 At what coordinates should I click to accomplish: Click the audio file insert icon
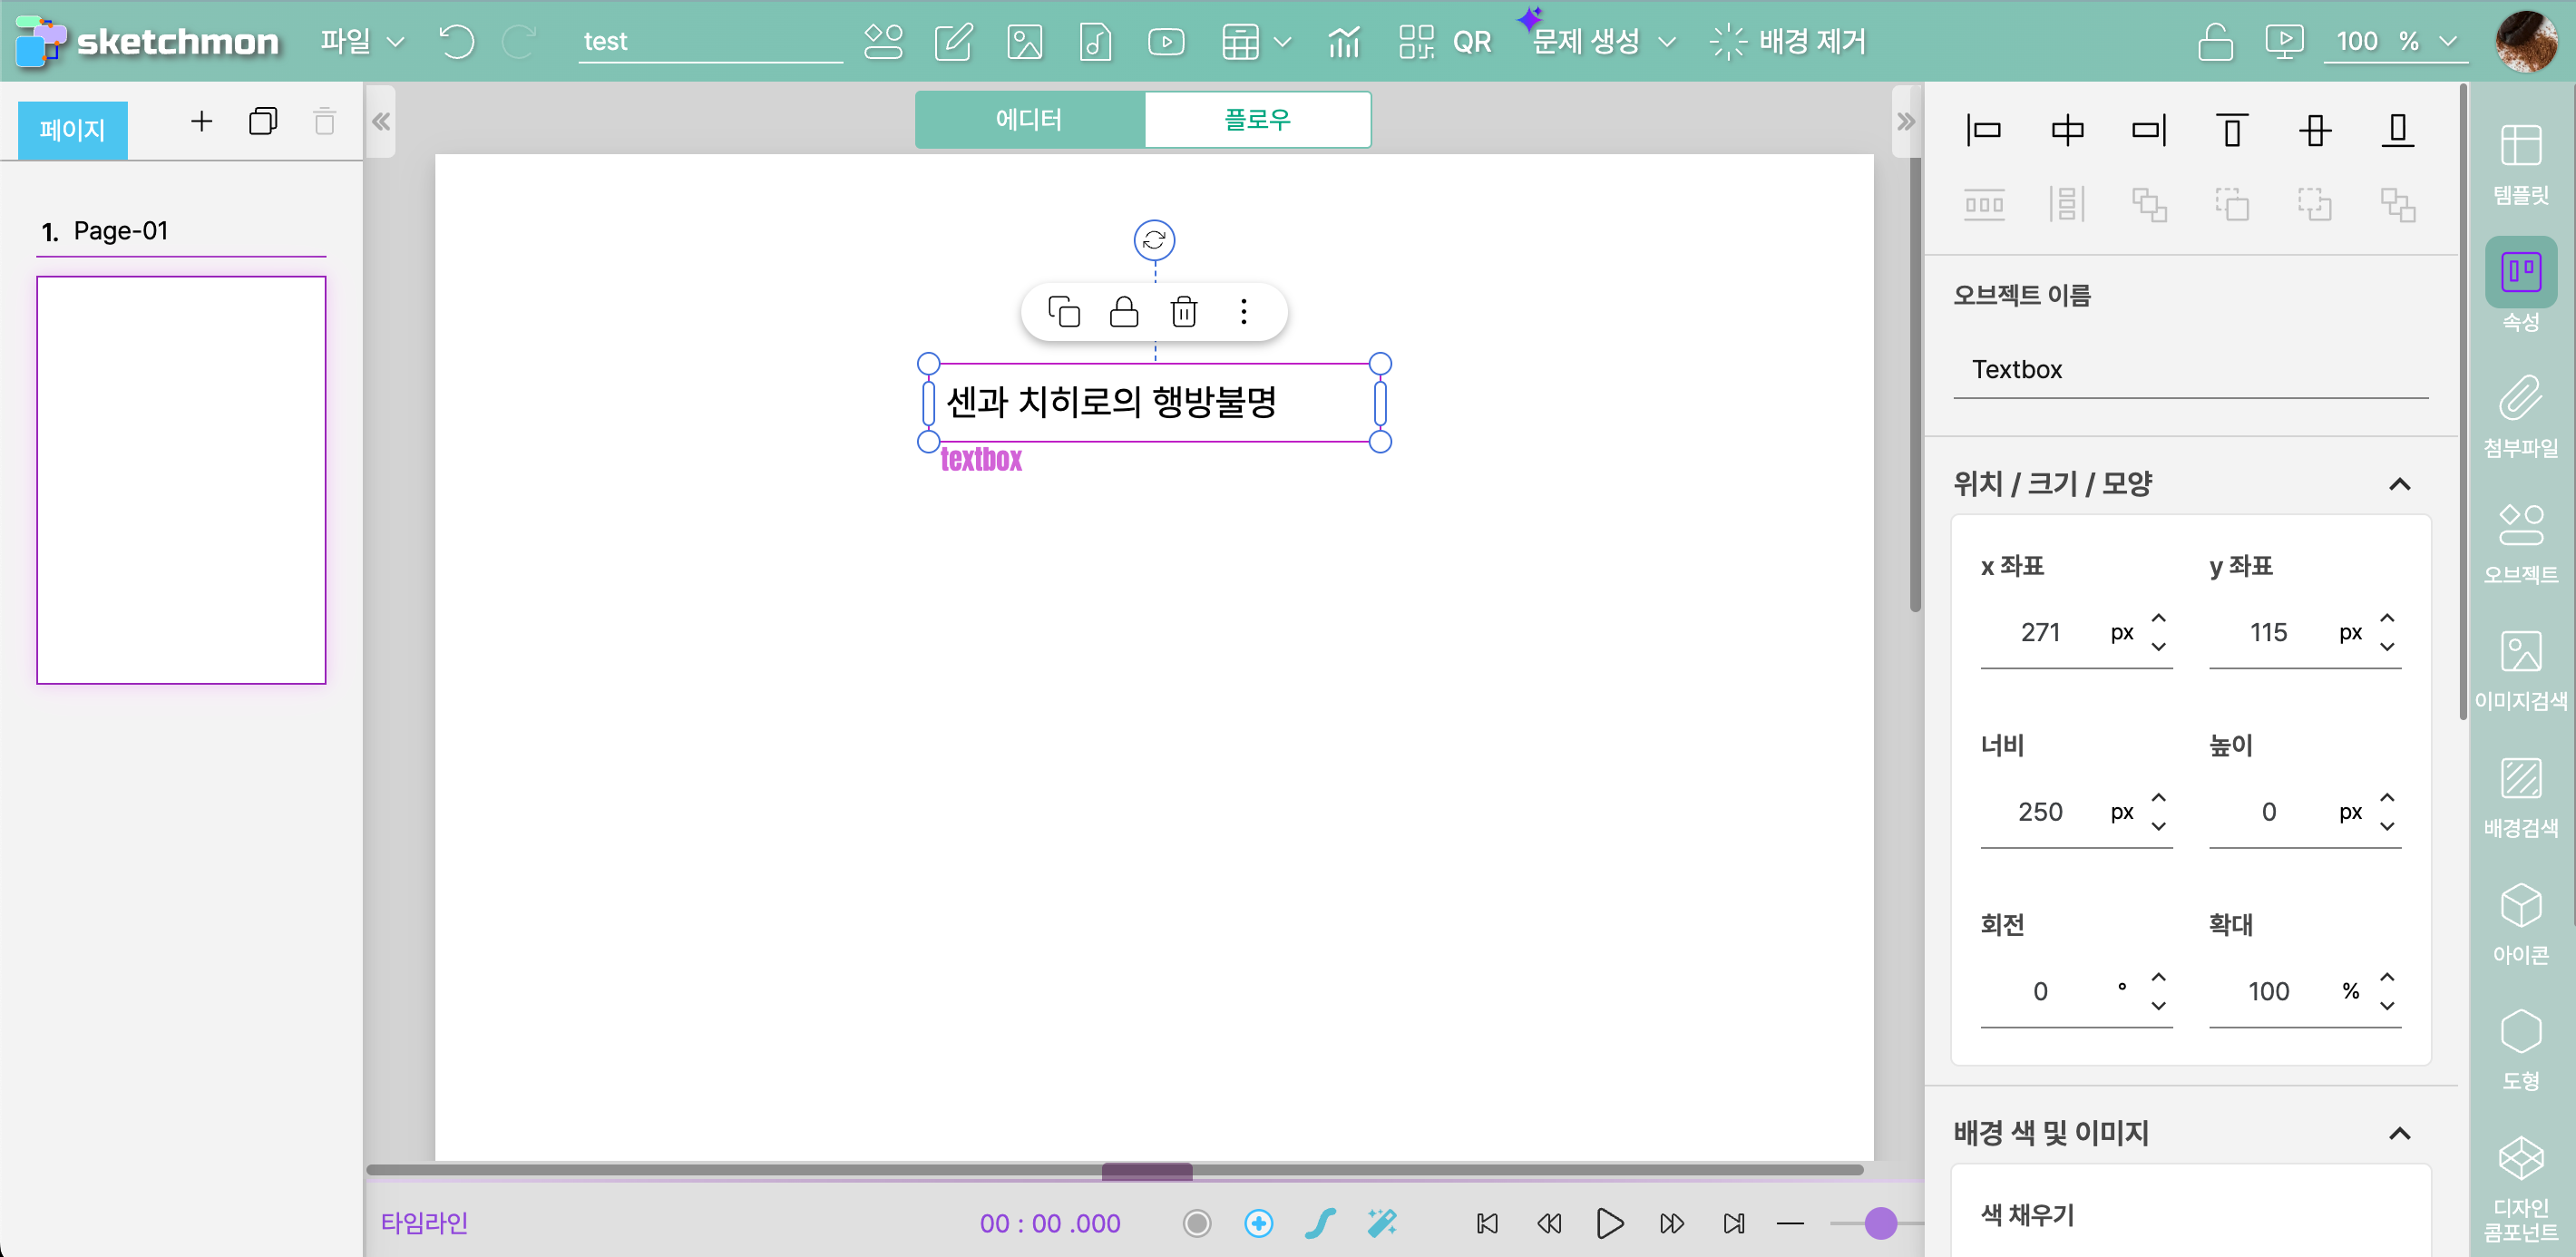[1095, 42]
